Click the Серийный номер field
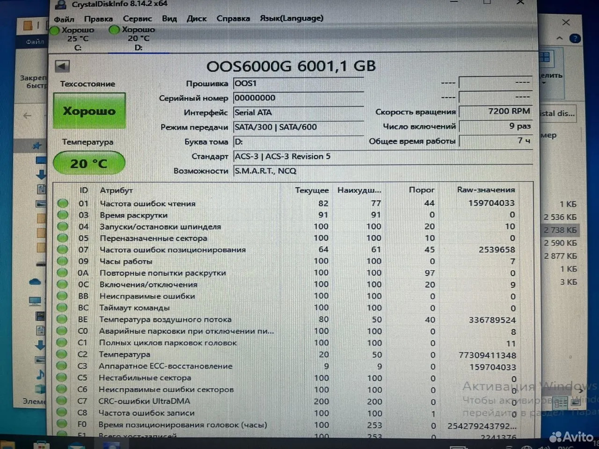 click(299, 98)
